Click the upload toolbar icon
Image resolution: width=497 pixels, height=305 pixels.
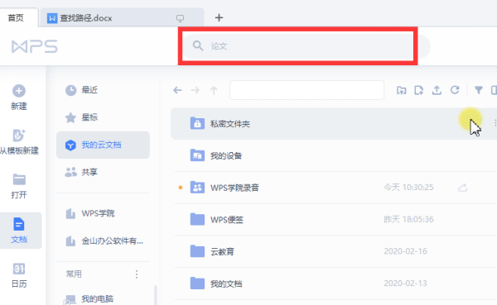click(x=437, y=90)
